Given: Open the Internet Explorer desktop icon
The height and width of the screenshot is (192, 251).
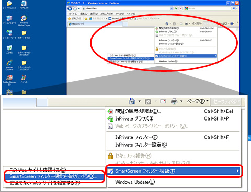Looking at the screenshot, I should coord(9,65).
